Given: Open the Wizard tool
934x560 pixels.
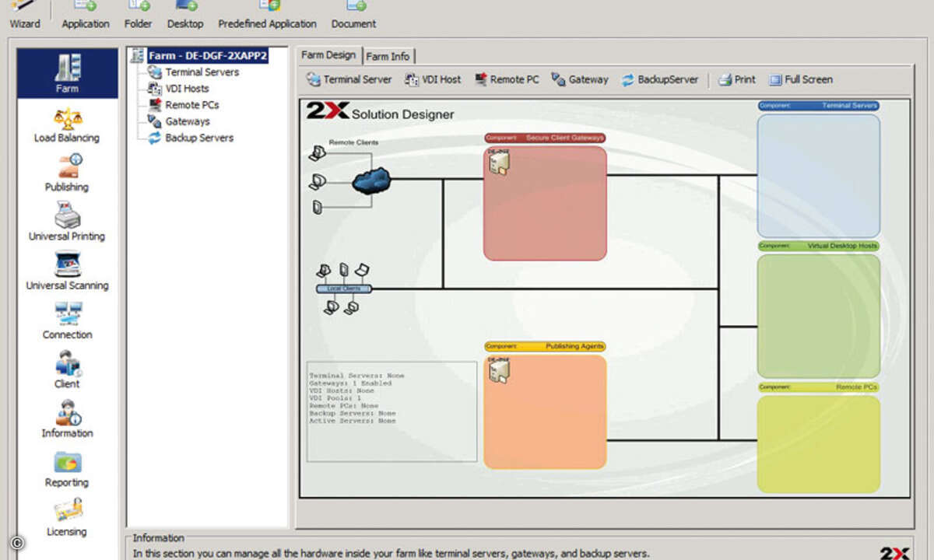Looking at the screenshot, I should tap(25, 15).
